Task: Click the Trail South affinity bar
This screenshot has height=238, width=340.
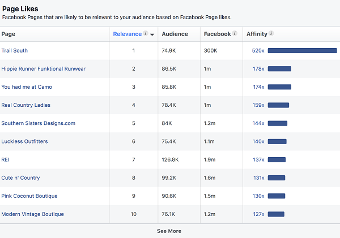Action: coord(302,51)
